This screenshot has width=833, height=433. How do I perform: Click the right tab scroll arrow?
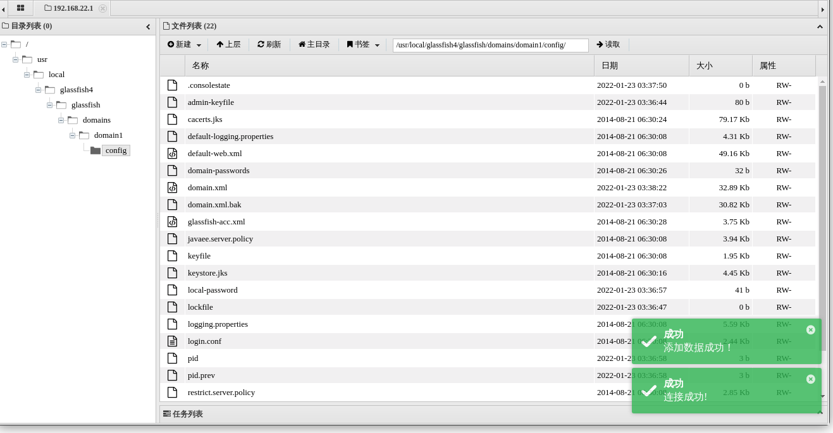pyautogui.click(x=822, y=9)
